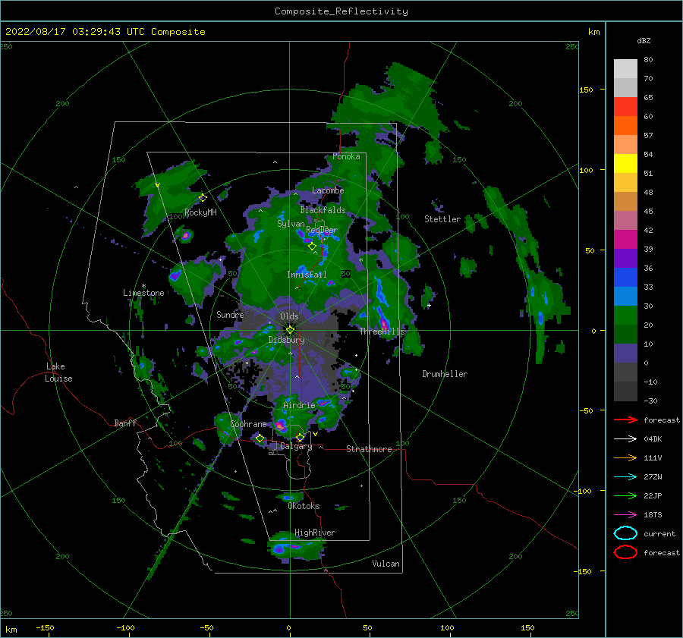
Task: Click the Sundre city label
Action: [x=231, y=314]
